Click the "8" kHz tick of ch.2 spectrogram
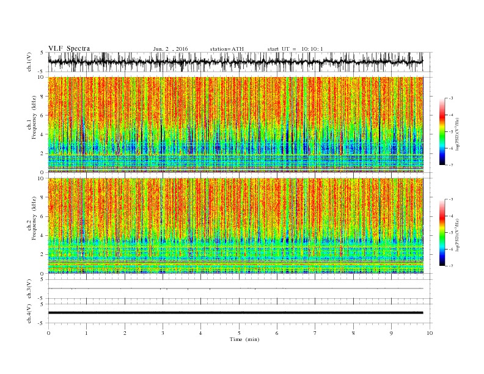 (x=42, y=197)
